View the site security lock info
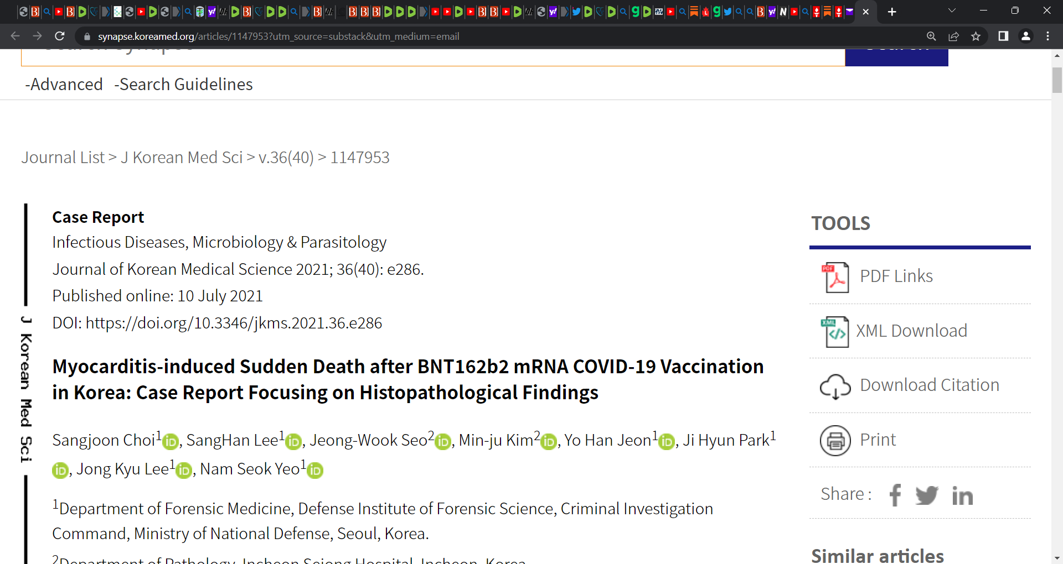The image size is (1063, 564). [87, 36]
